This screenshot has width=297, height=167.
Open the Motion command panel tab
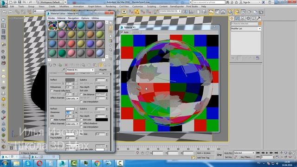point(248,19)
